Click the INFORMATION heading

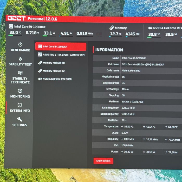(109, 50)
